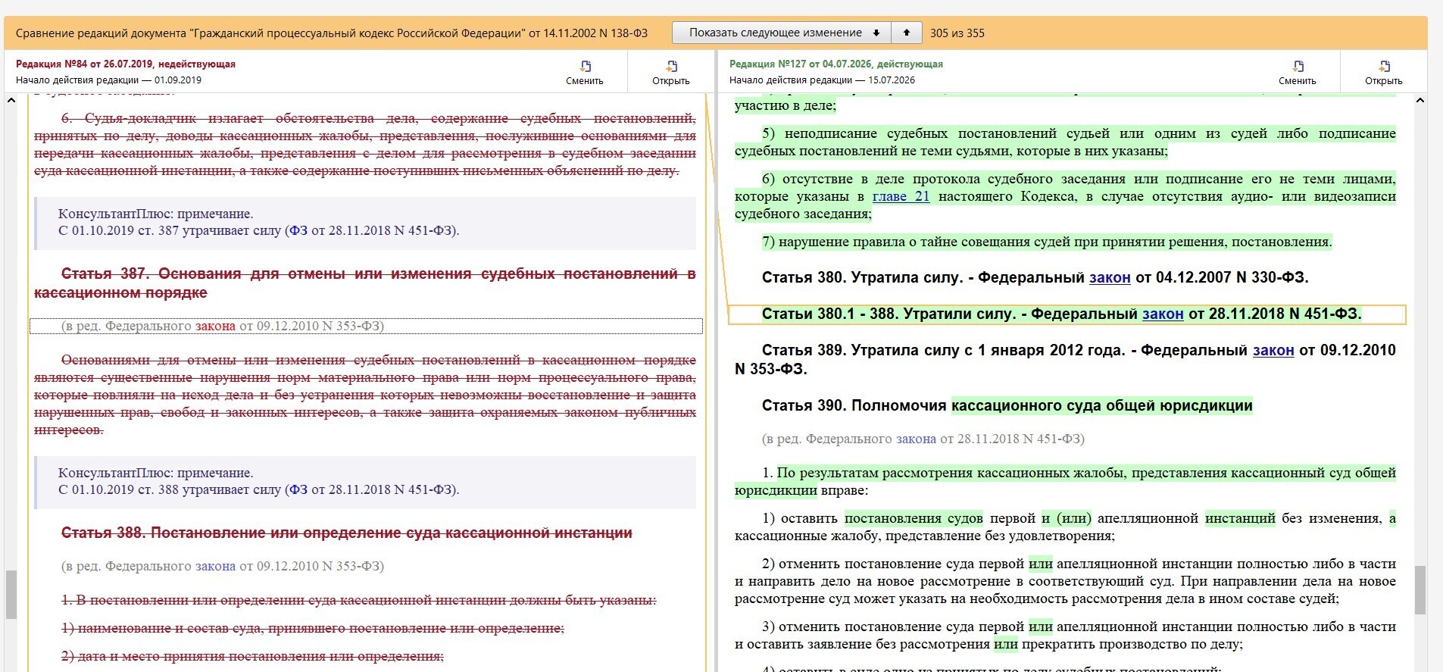Open ФЗ link in ст. 387 note
This screenshot has height=672, width=1443.
pos(298,231)
